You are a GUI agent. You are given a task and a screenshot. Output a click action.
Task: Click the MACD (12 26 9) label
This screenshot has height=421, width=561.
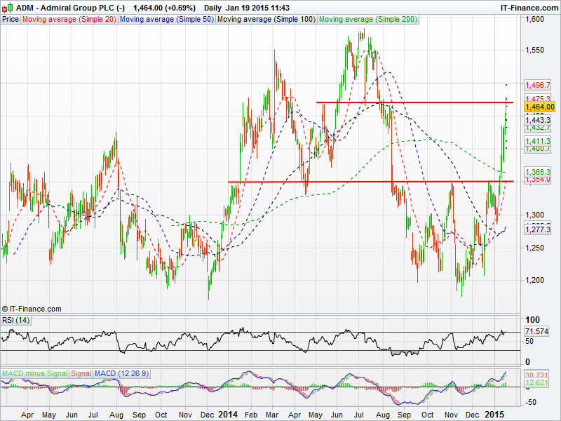120,373
